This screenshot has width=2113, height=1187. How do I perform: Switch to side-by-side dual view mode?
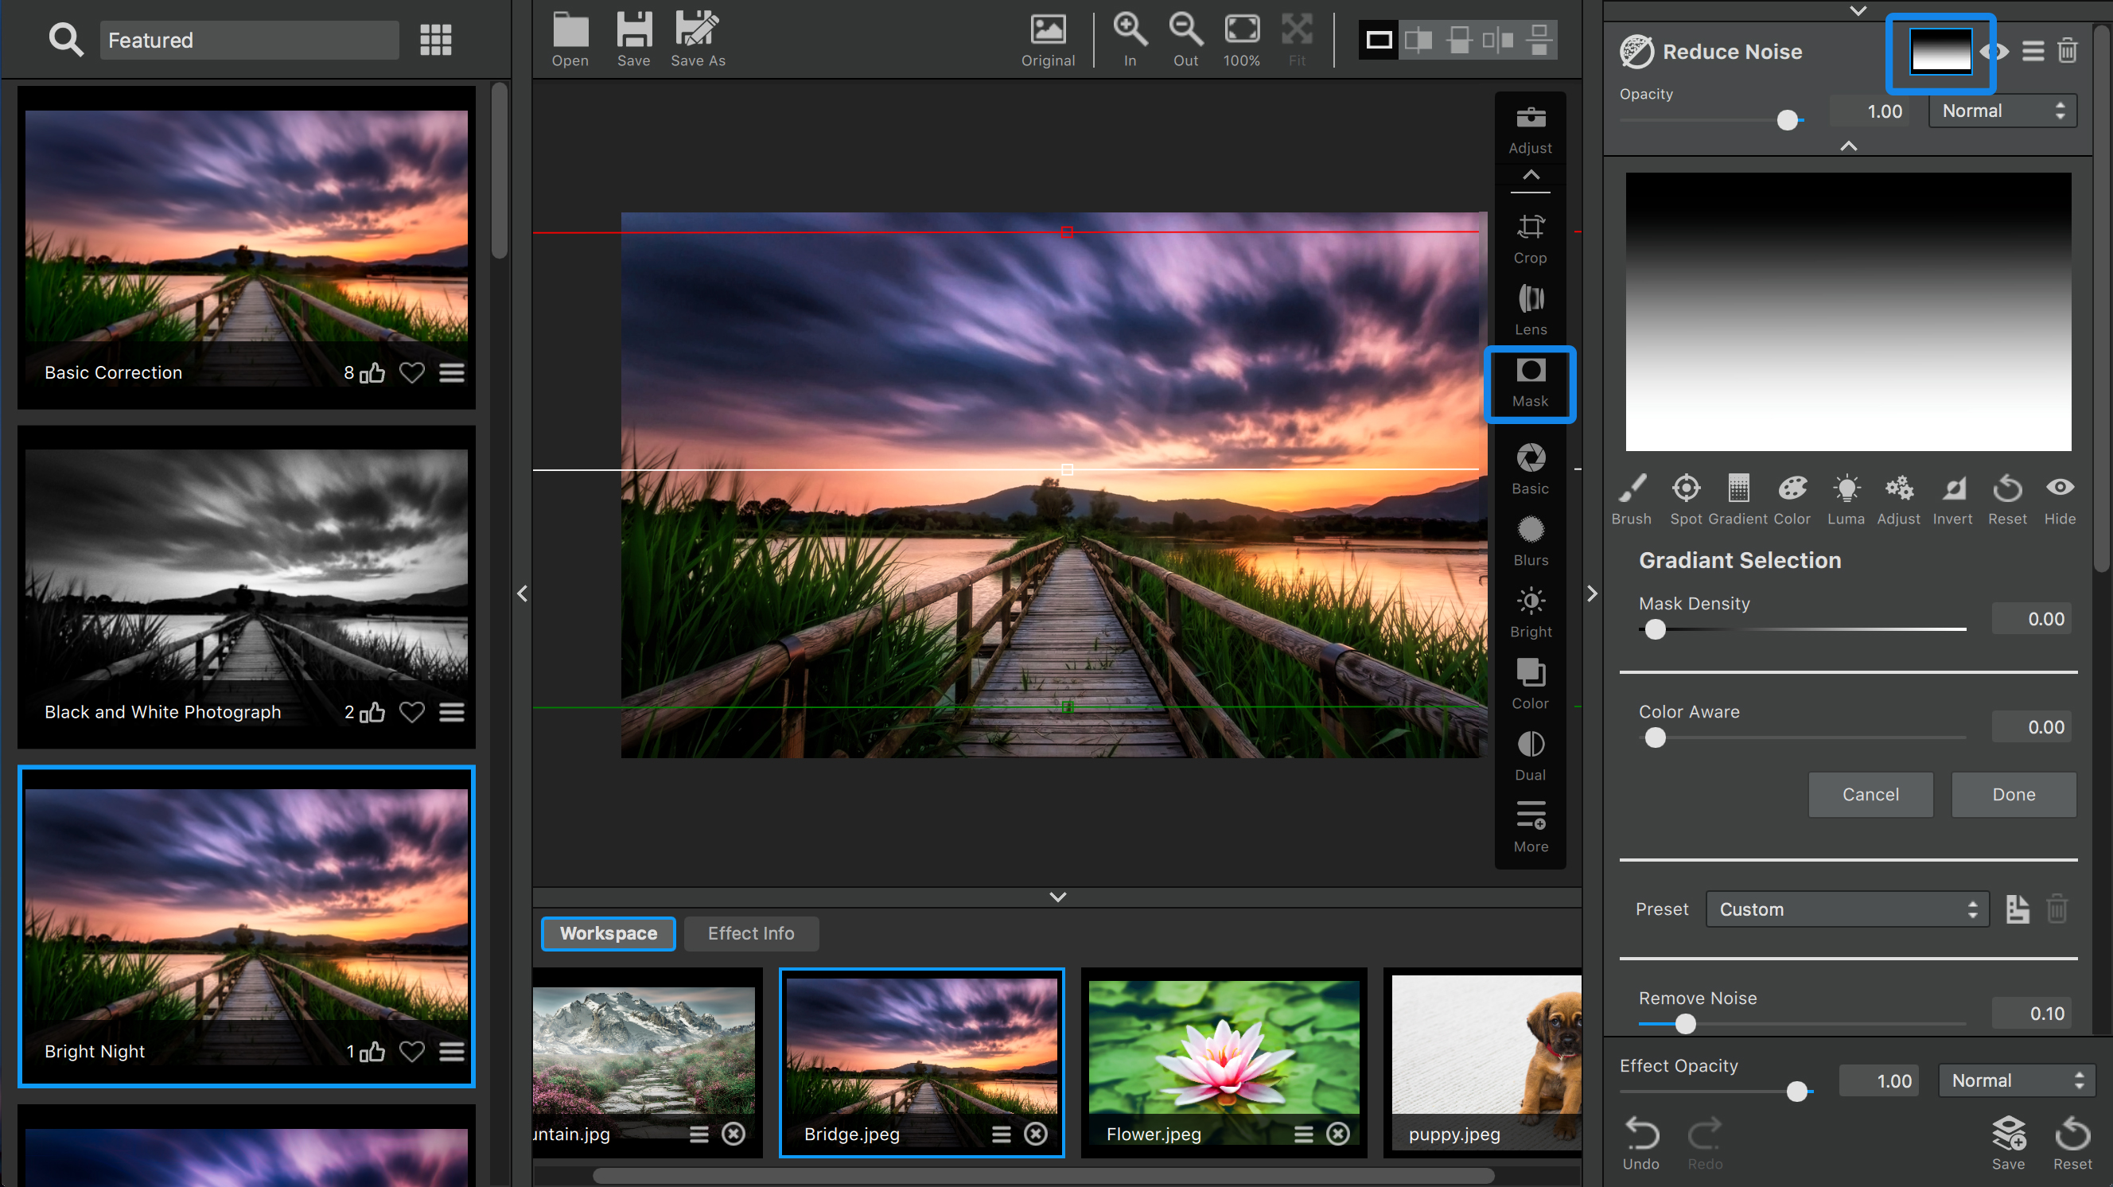(x=1499, y=39)
